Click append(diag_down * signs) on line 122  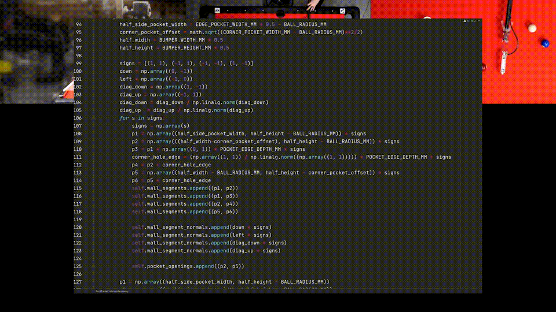249,243
